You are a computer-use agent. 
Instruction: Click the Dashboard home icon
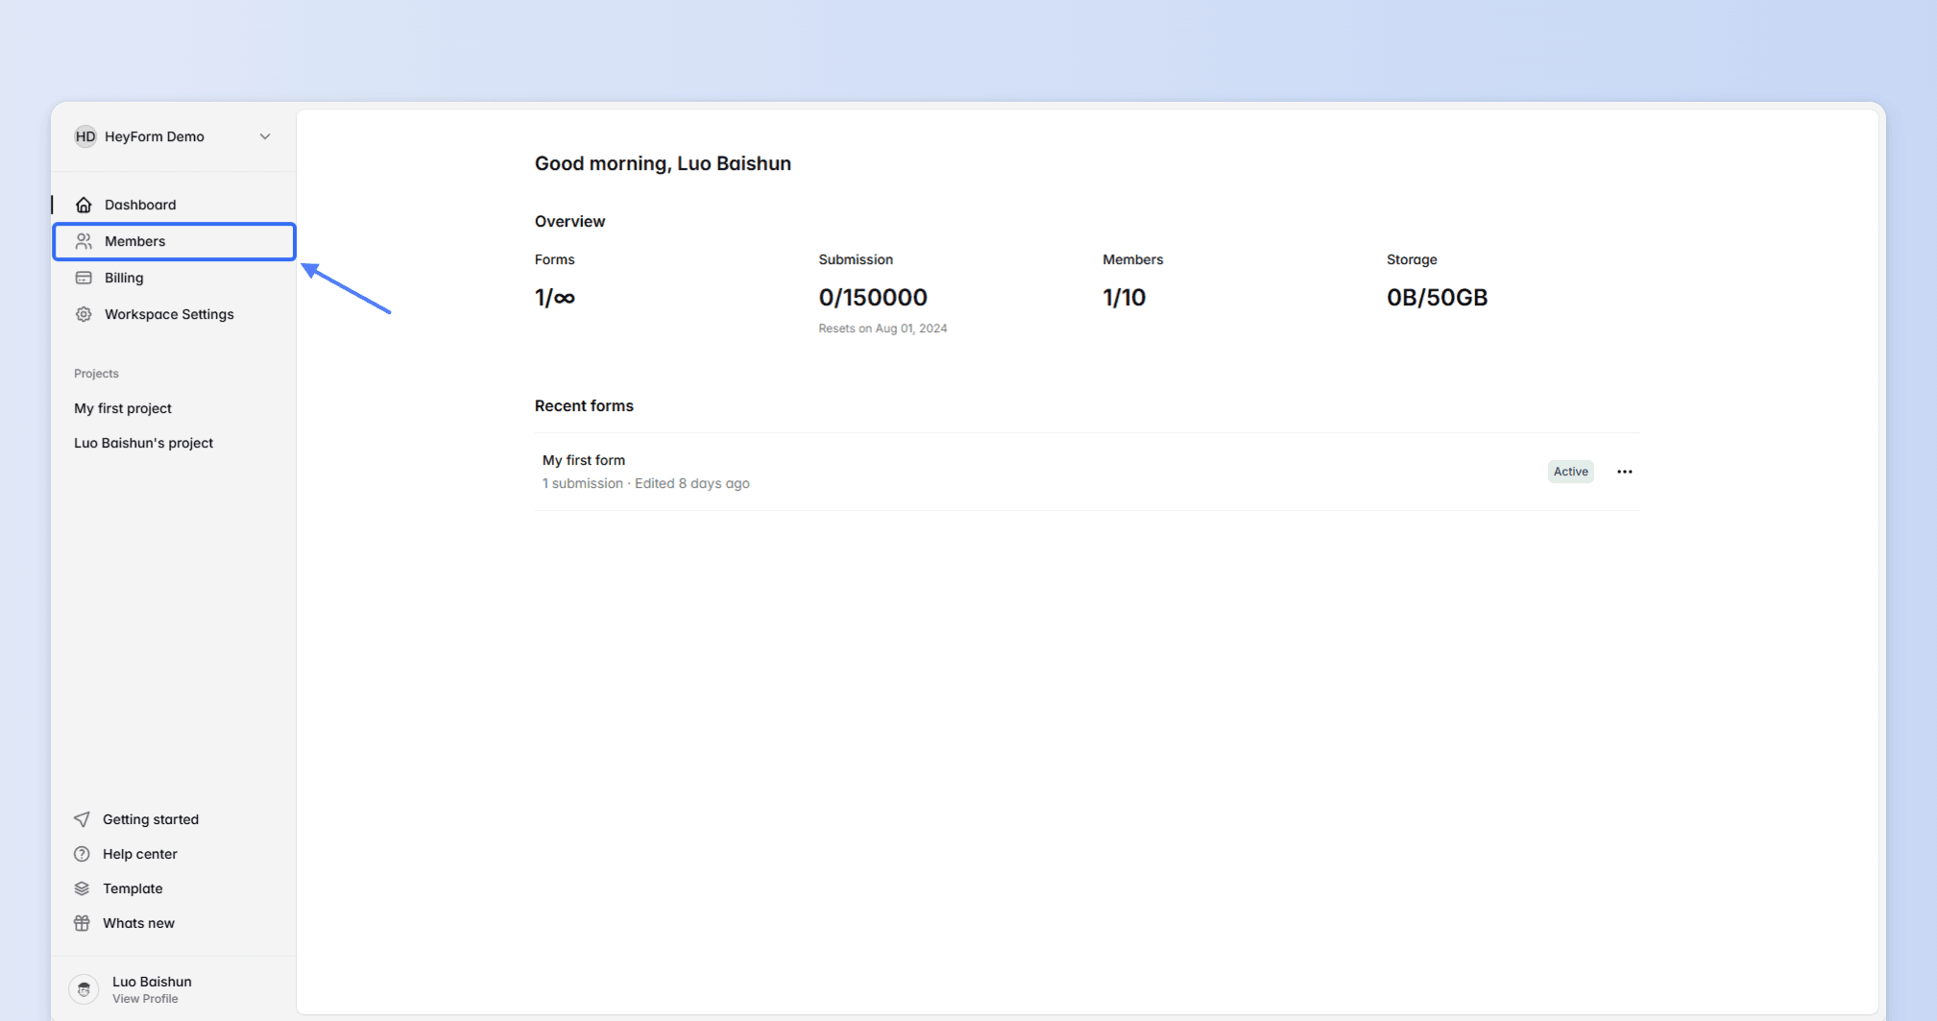pyautogui.click(x=84, y=205)
